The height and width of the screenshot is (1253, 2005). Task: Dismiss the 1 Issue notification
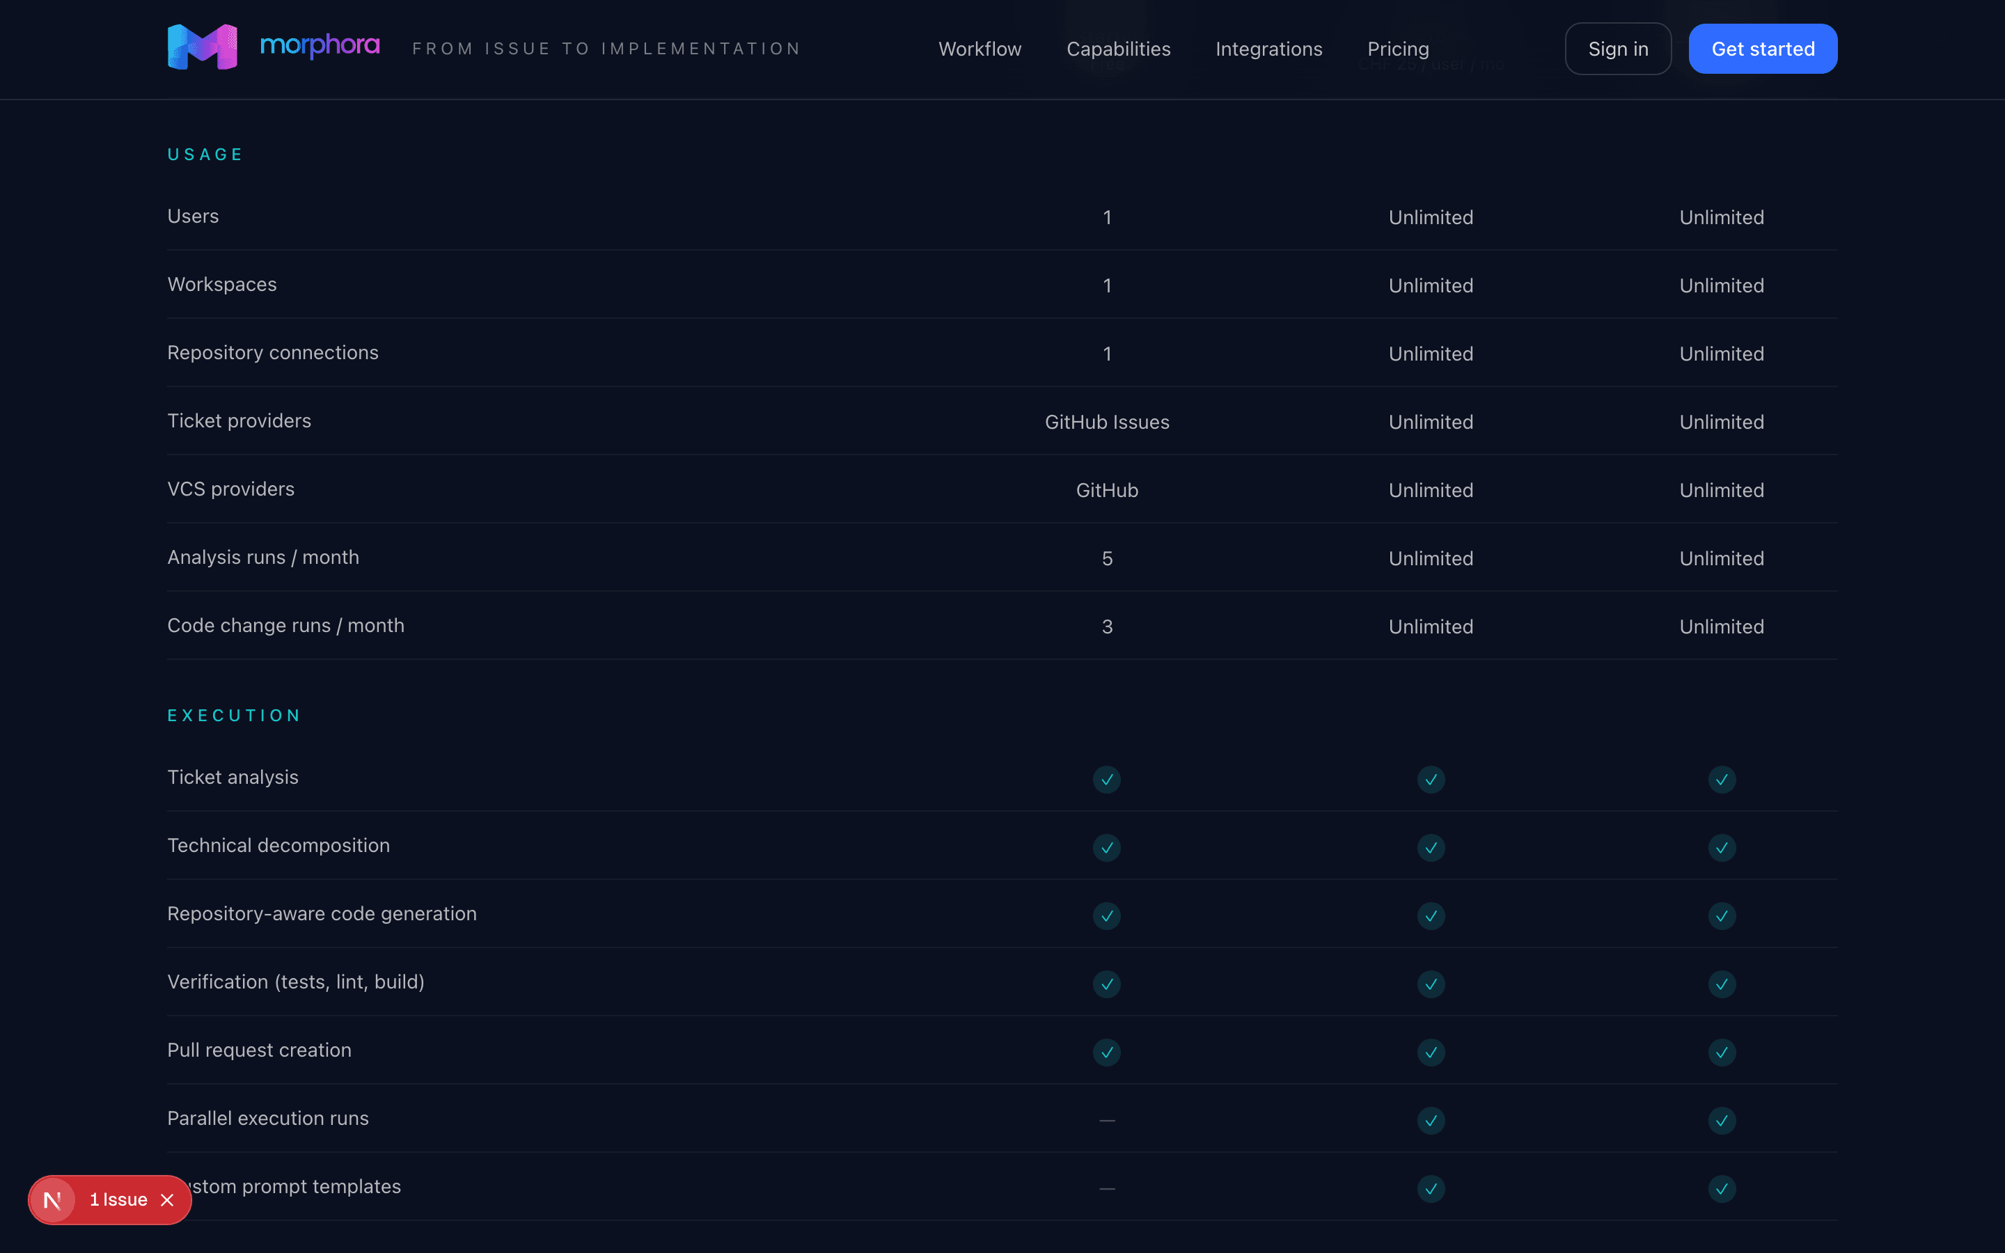click(167, 1199)
